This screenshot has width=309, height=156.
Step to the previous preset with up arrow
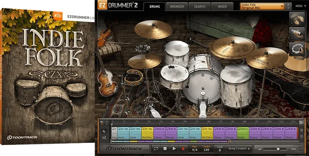(x=289, y=5)
